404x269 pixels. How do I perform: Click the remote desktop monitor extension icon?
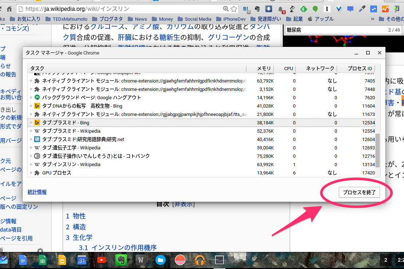coord(396,9)
